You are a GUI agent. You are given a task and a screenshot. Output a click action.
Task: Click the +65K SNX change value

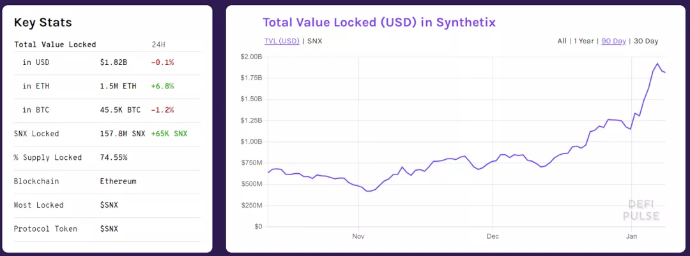tap(169, 134)
